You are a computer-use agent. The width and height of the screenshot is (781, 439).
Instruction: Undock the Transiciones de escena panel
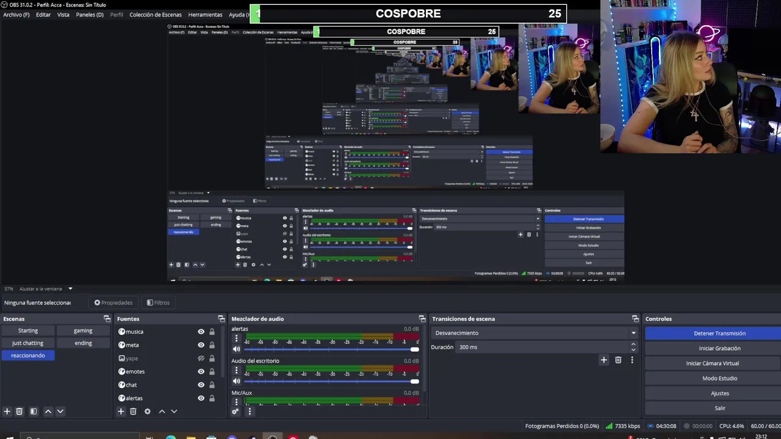(x=635, y=319)
